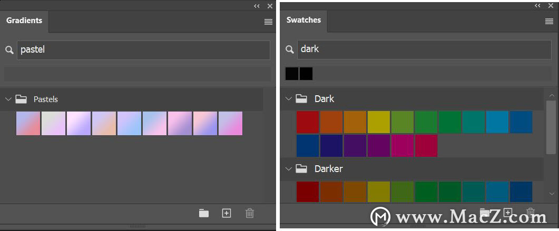
Task: Select the Swatches panel tab
Action: pyautogui.click(x=304, y=21)
